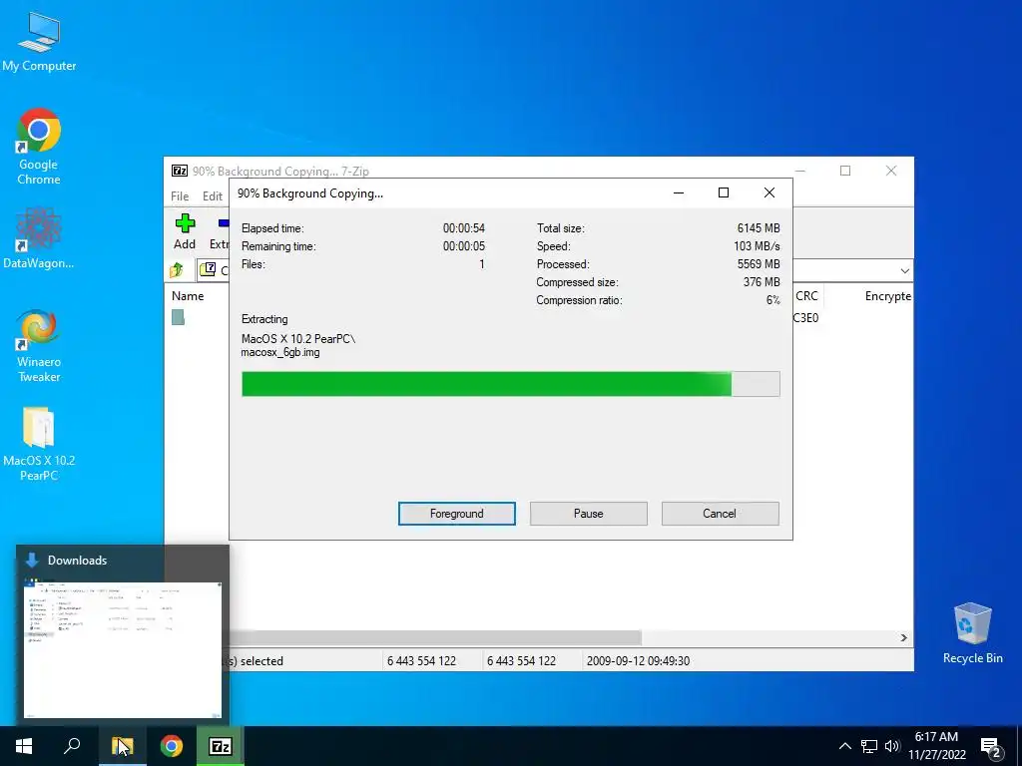The width and height of the screenshot is (1022, 766).
Task: Click the blue Extract icon in the 7-Zip toolbar
Action: (224, 223)
